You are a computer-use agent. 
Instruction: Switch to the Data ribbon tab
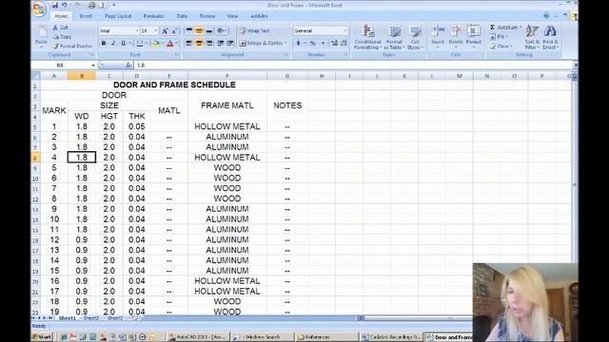[x=182, y=16]
